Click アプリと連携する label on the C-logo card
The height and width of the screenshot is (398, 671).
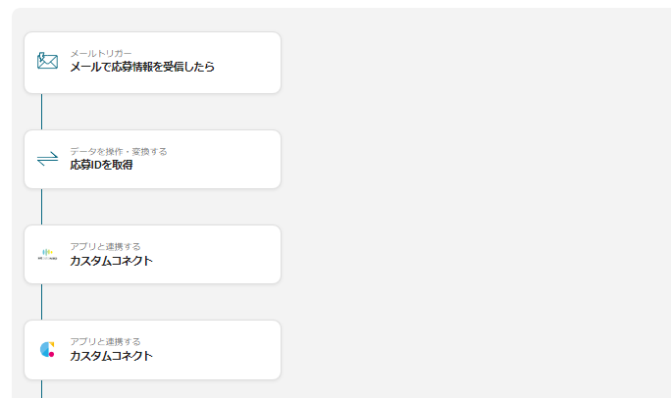[105, 341]
